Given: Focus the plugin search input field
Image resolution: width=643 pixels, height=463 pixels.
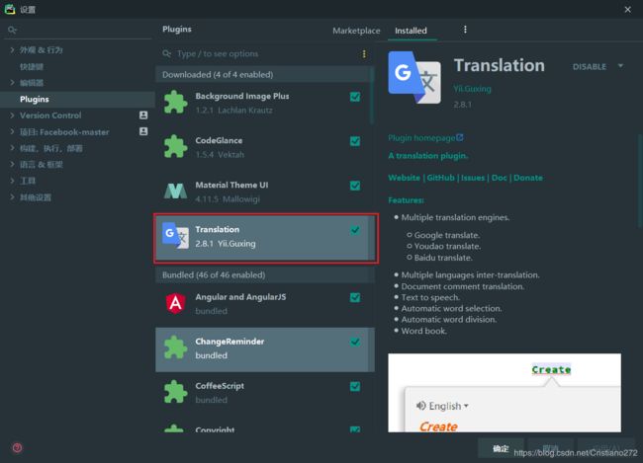Looking at the screenshot, I should (x=266, y=53).
